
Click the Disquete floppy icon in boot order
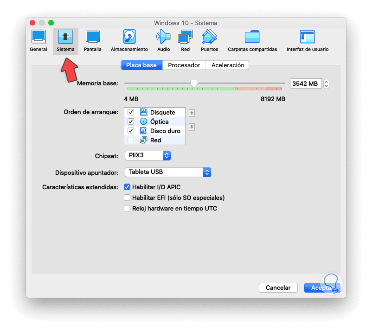pyautogui.click(x=143, y=112)
